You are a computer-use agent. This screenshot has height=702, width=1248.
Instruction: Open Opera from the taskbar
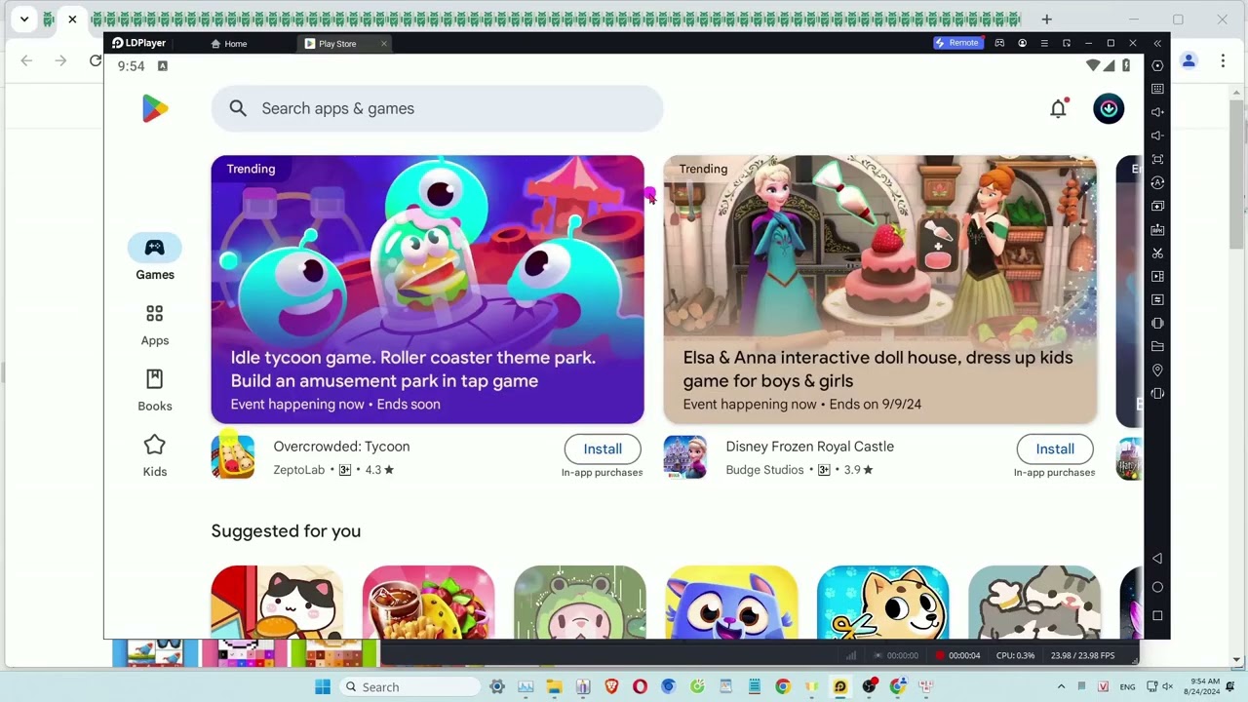(640, 686)
